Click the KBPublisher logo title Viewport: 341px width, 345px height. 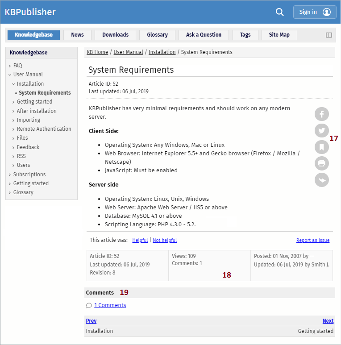pyautogui.click(x=30, y=12)
